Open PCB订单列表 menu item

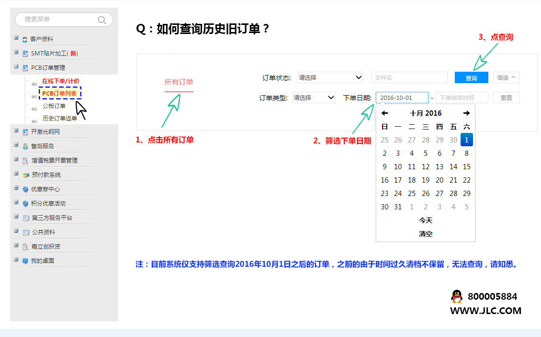click(60, 93)
